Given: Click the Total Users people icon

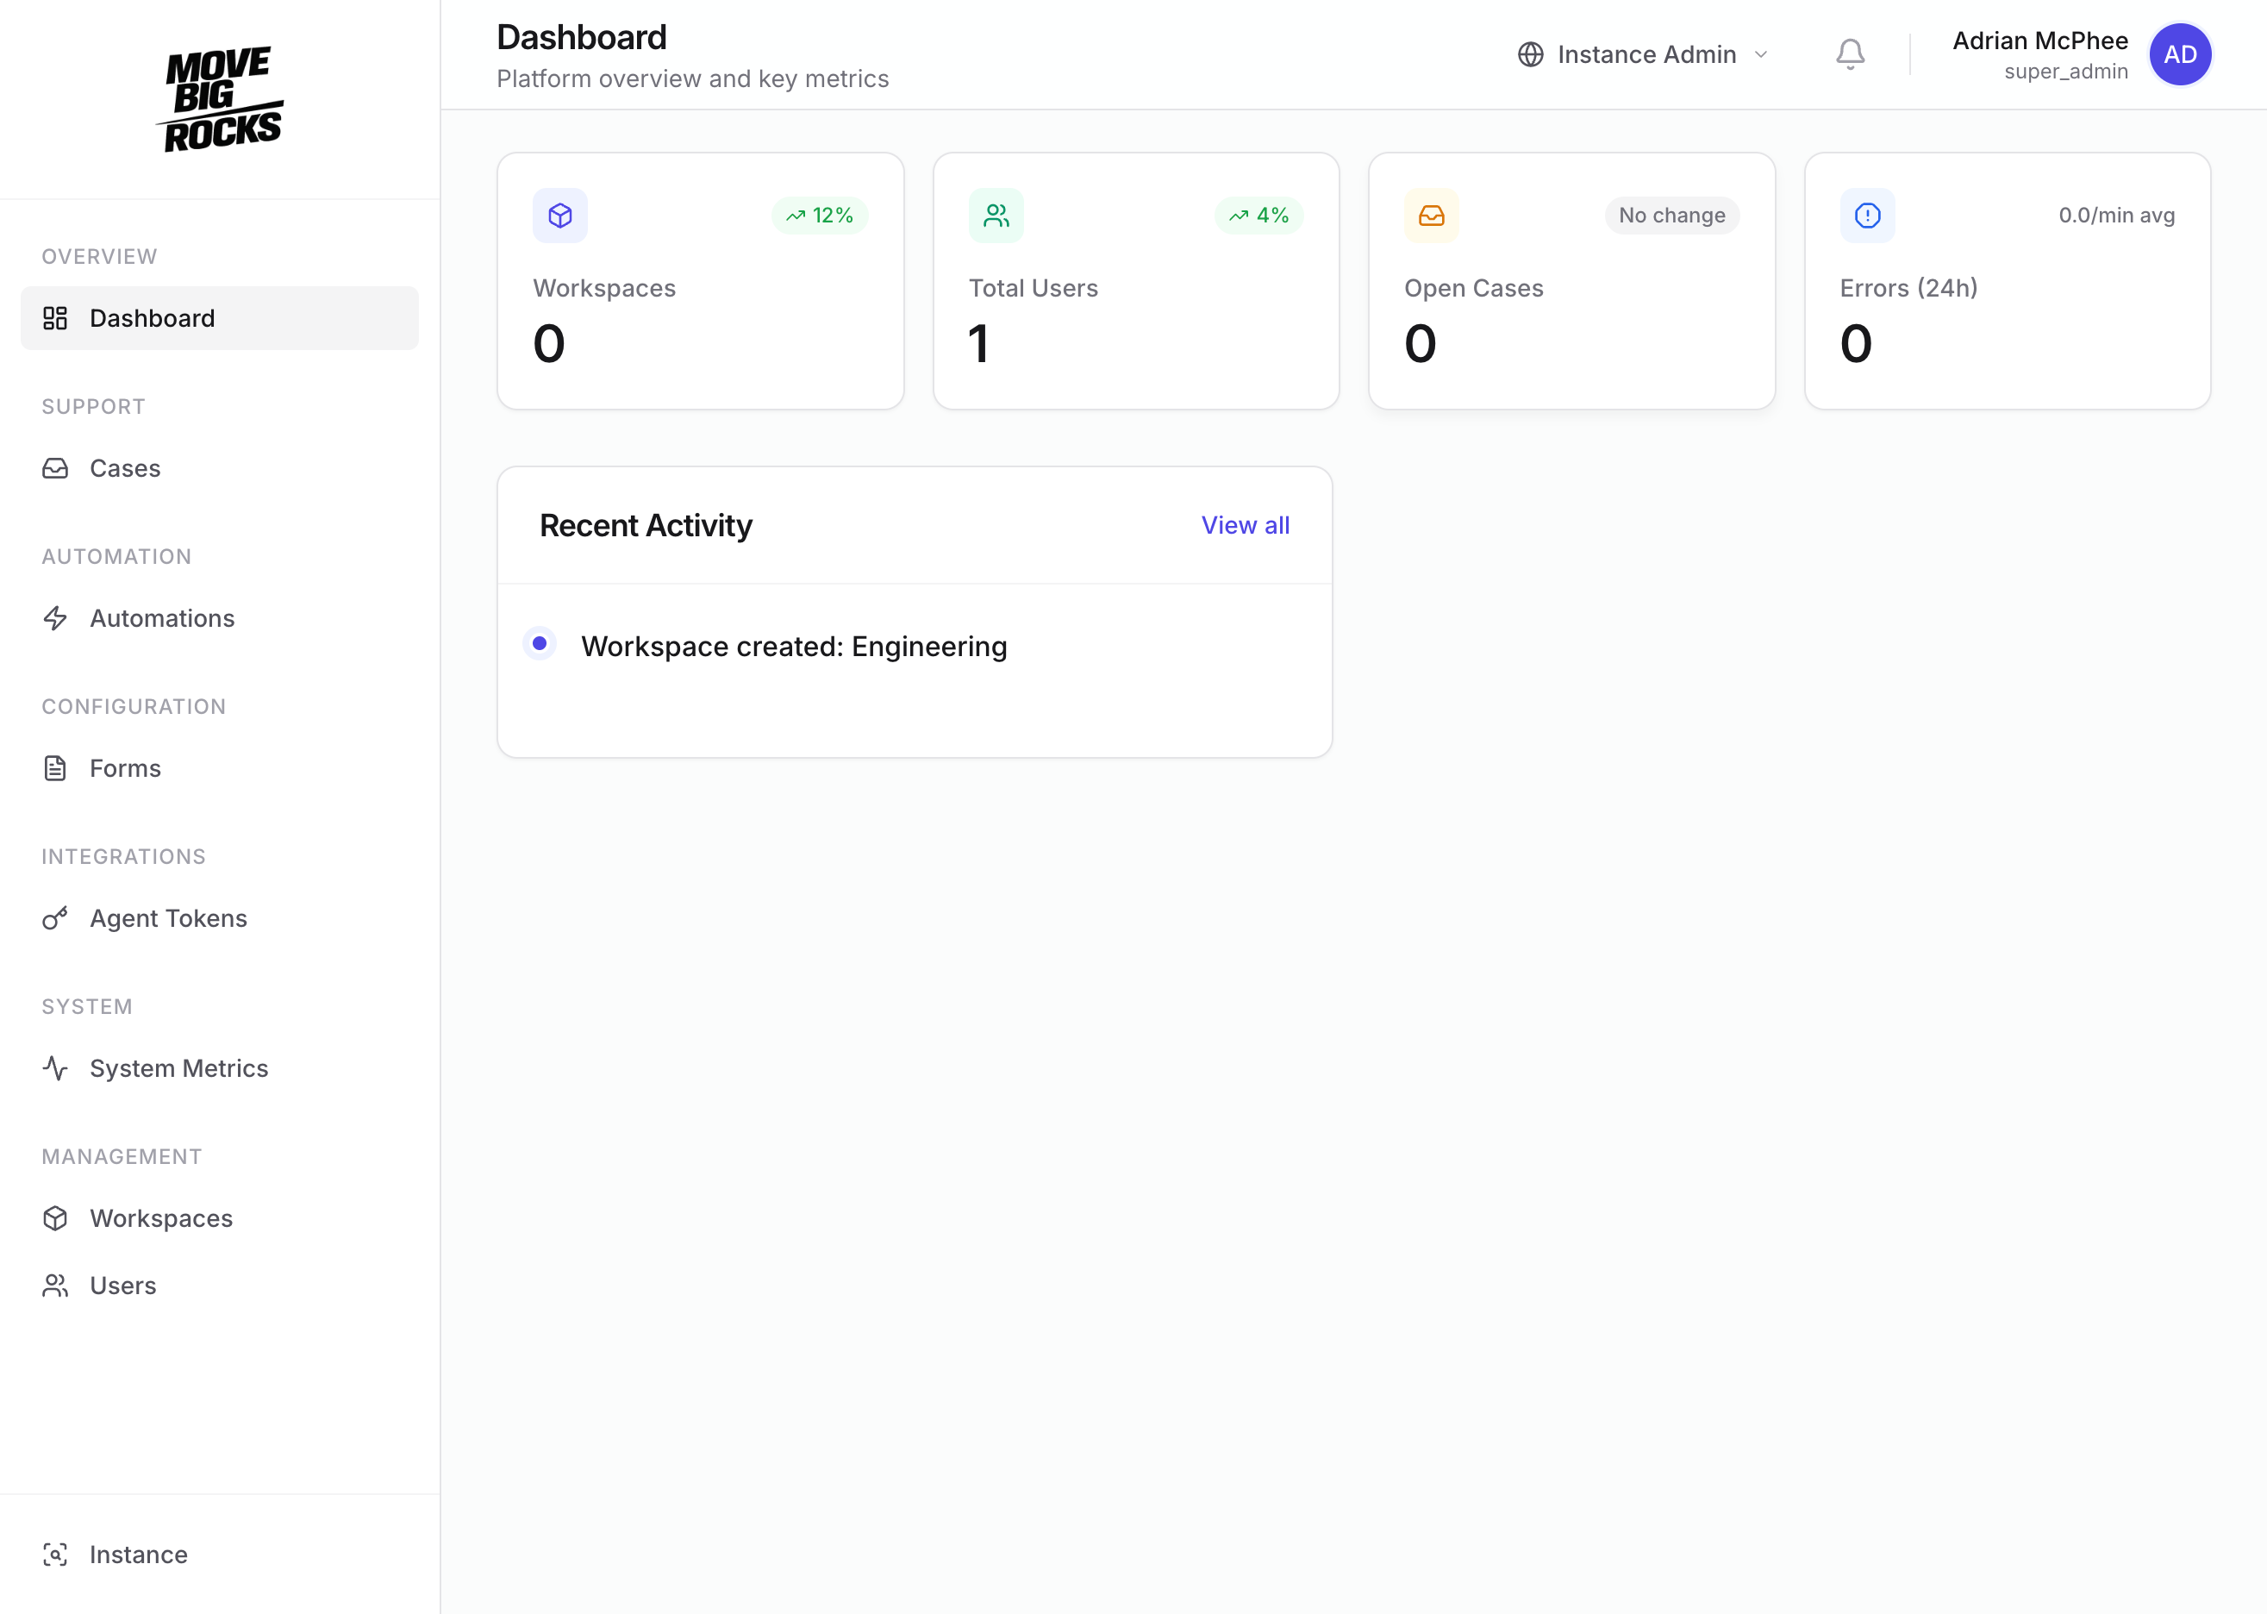Looking at the screenshot, I should coord(996,216).
